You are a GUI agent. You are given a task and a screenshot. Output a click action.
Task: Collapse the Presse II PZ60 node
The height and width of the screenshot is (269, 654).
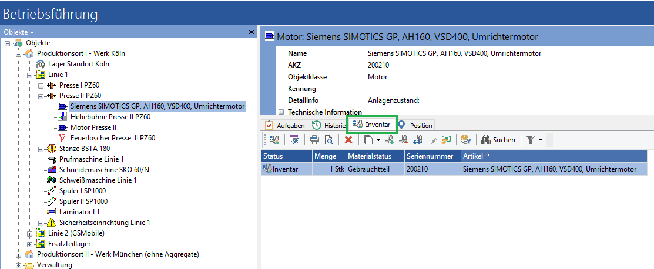pos(41,96)
